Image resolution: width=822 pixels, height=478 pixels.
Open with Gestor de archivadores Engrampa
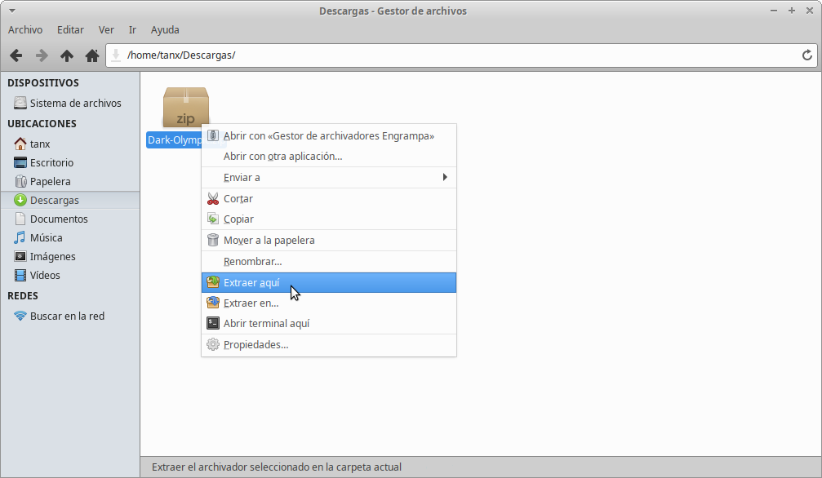(x=328, y=135)
